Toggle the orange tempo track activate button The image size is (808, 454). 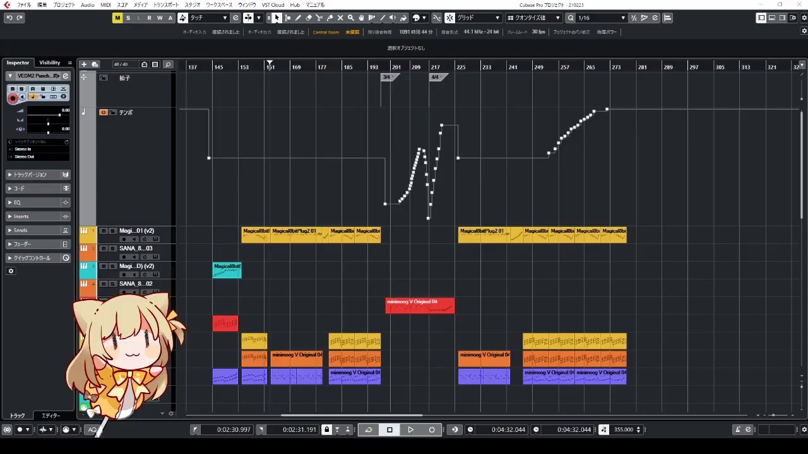[104, 112]
